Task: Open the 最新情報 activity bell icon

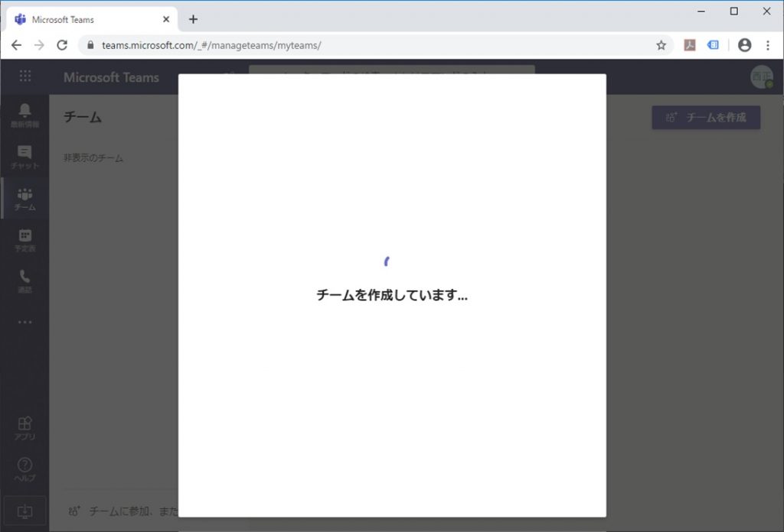Action: (x=24, y=115)
